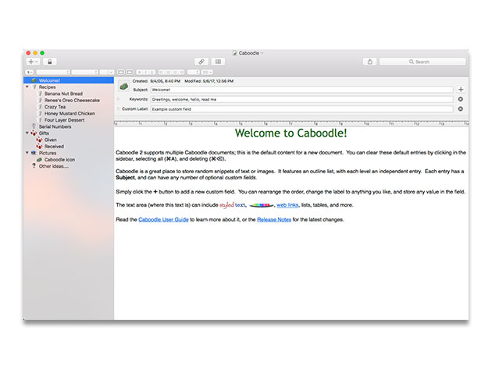Click the ruler above the text area
This screenshot has height=369, width=492.
[x=291, y=123]
